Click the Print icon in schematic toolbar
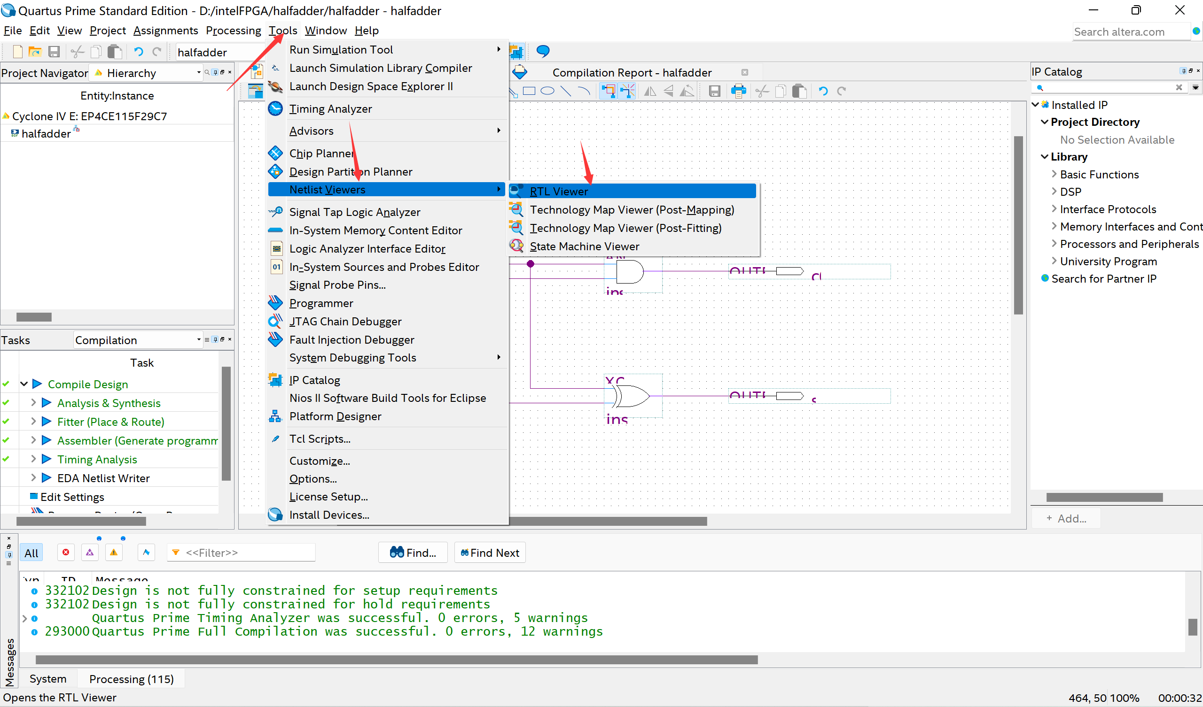The height and width of the screenshot is (707, 1203). coord(738,91)
